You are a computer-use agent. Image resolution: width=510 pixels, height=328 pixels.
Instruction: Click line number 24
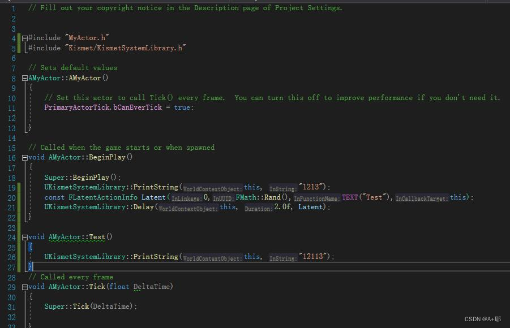(12, 237)
